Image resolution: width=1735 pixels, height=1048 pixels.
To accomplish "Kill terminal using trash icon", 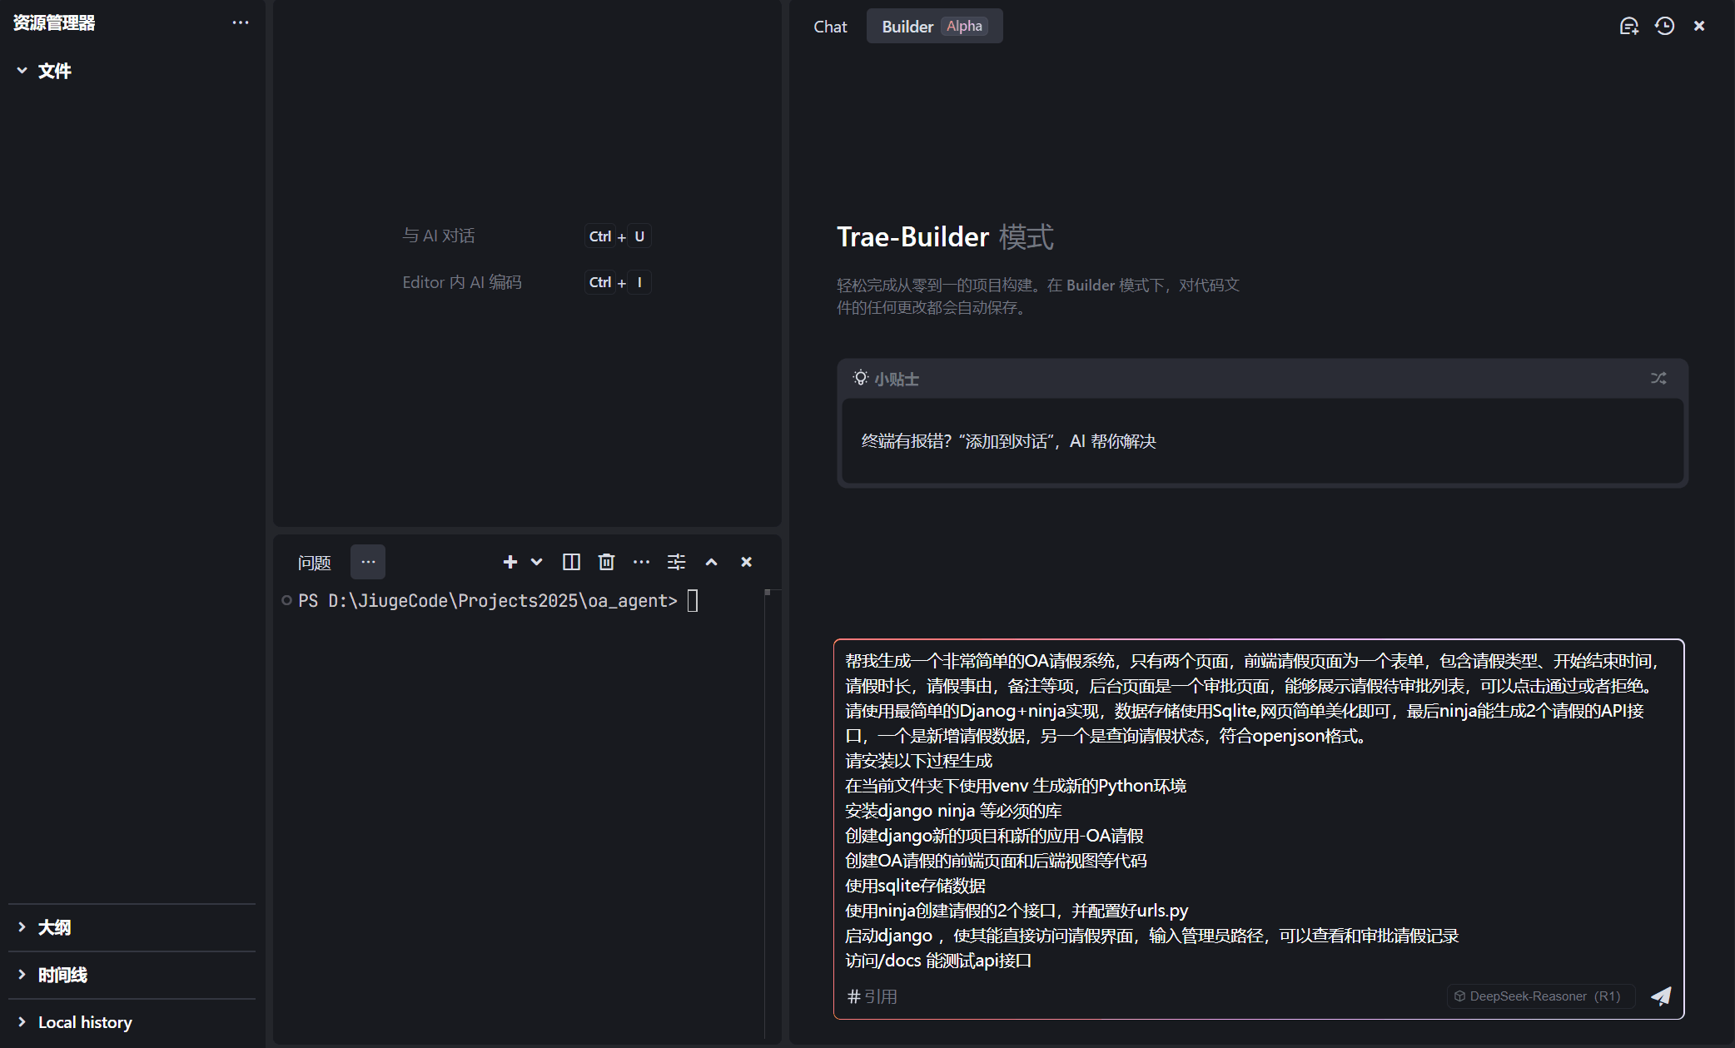I will 606,563.
